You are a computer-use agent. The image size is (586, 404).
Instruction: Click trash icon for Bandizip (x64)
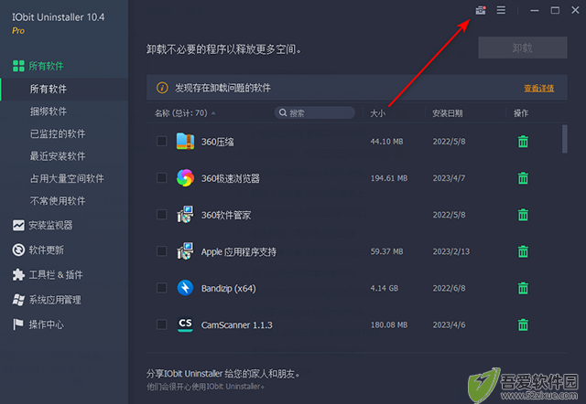coord(523,288)
